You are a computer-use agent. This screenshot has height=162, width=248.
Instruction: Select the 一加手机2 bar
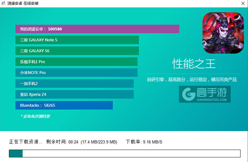74,83
